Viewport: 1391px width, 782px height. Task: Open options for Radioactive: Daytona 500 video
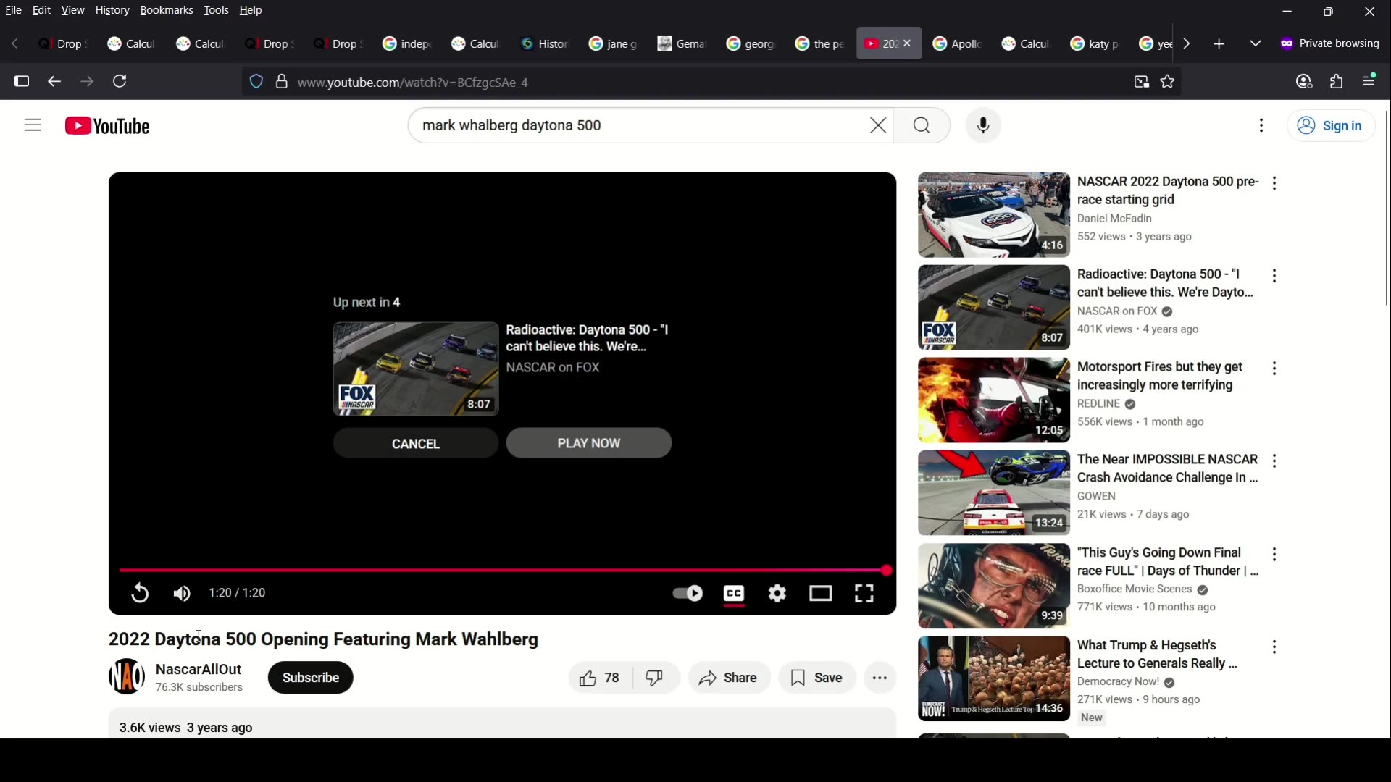(x=1275, y=276)
